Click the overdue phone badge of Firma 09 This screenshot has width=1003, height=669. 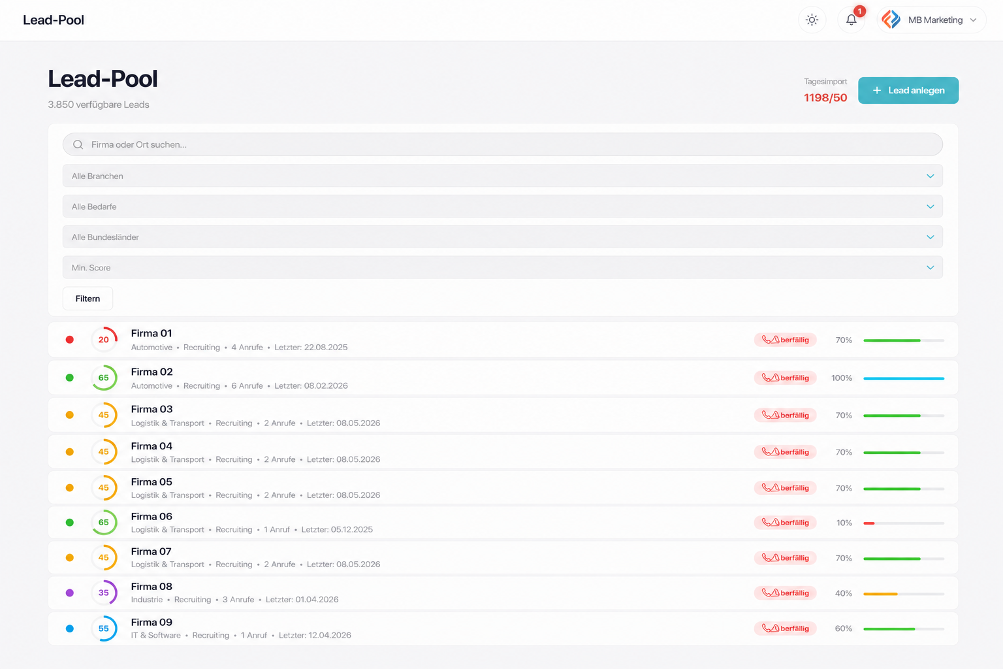[x=785, y=628]
